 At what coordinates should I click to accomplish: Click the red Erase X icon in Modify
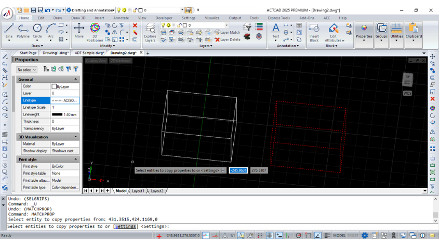click(x=135, y=25)
